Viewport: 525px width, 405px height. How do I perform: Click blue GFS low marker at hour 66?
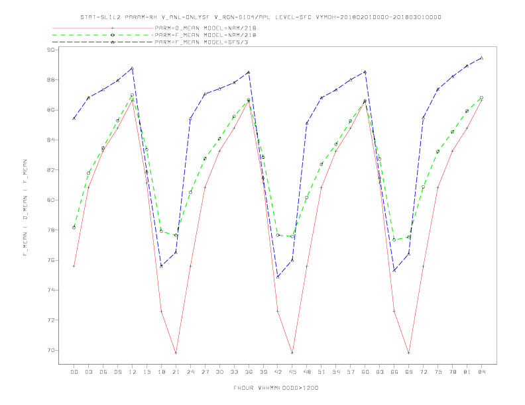point(394,271)
